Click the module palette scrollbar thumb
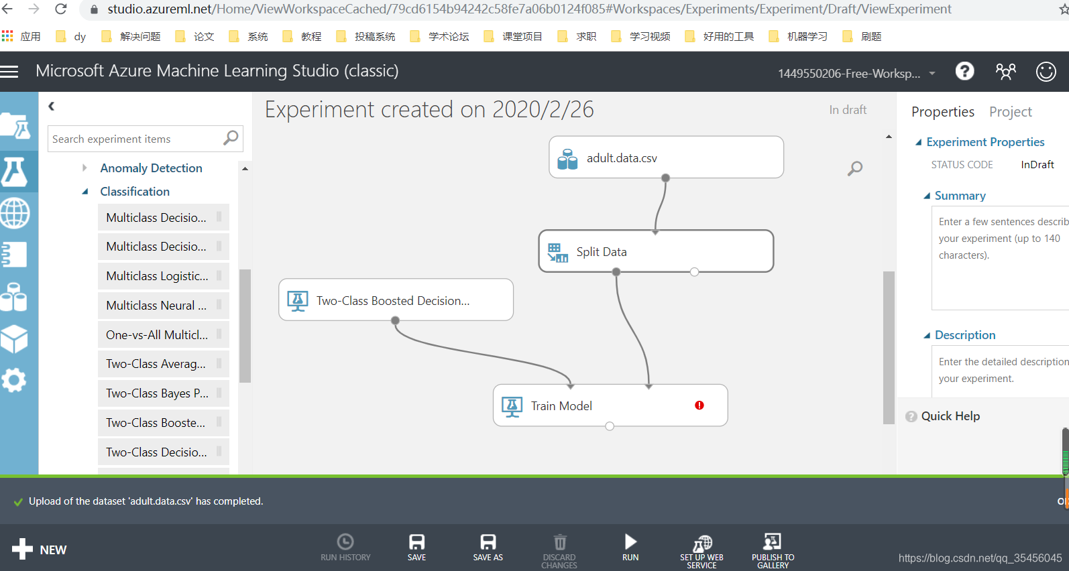Screen dimensions: 1069x571 click(x=245, y=326)
